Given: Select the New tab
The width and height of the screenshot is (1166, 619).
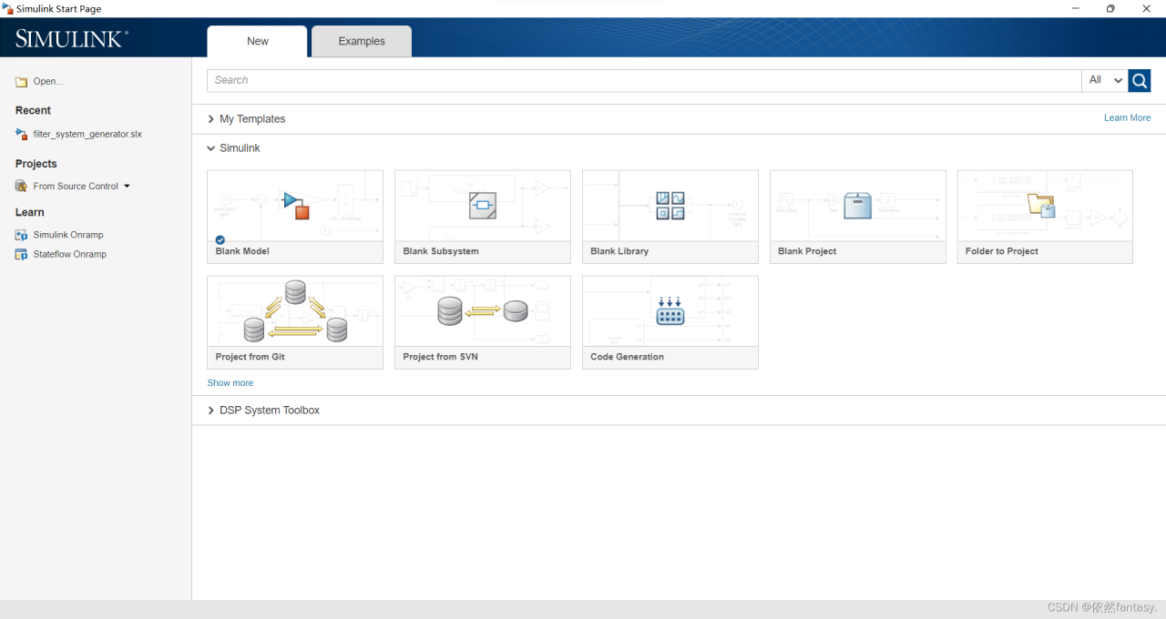Looking at the screenshot, I should [x=258, y=42].
